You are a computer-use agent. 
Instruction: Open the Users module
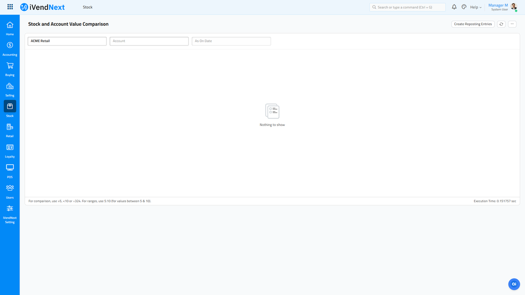point(10,191)
